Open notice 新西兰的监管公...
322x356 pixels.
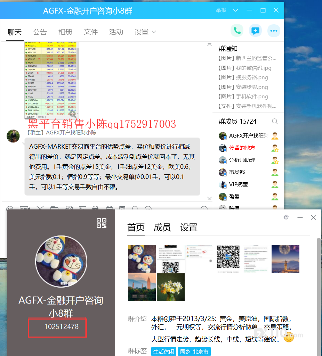click(x=247, y=58)
